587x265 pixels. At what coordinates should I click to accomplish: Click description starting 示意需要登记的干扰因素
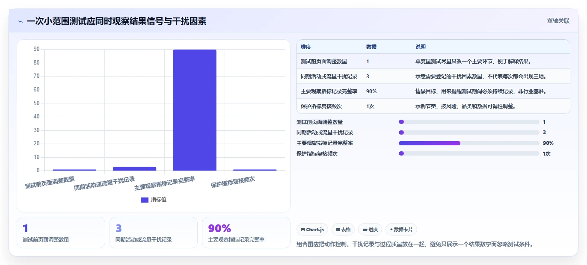(x=481, y=76)
